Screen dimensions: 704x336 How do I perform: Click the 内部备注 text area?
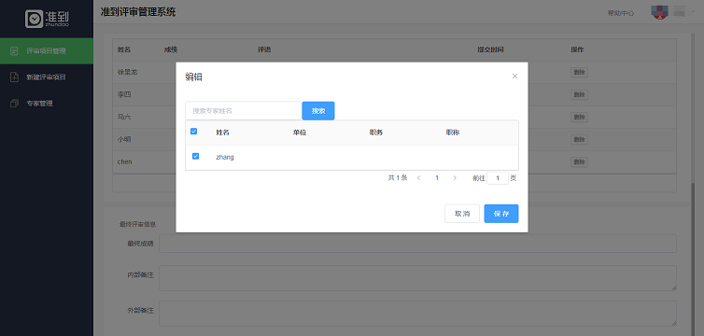coord(417,278)
